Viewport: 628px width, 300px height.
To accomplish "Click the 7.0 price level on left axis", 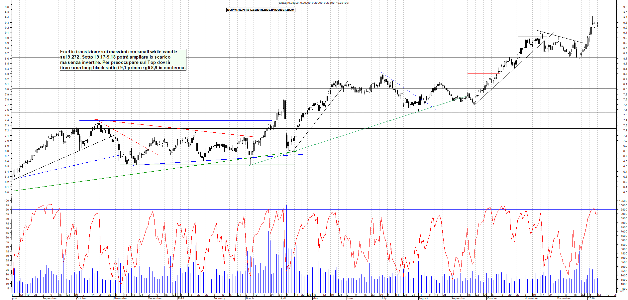I will click(7, 141).
